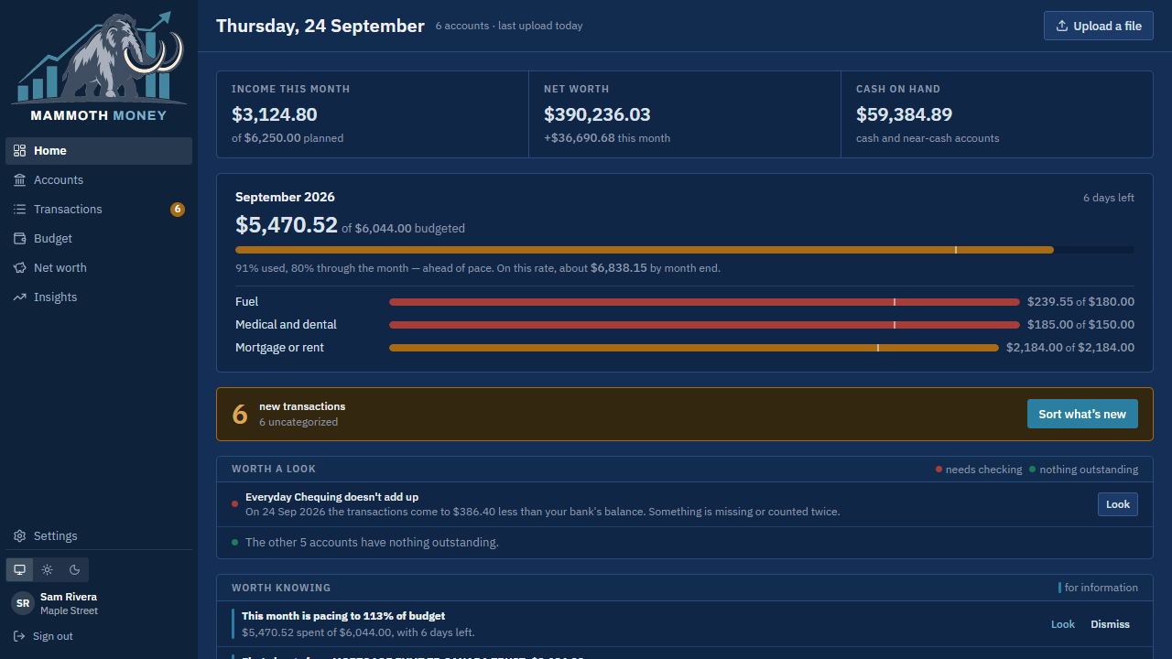Click the orange 6 badge beside Transactions
The height and width of the screenshot is (659, 1172).
tap(178, 210)
